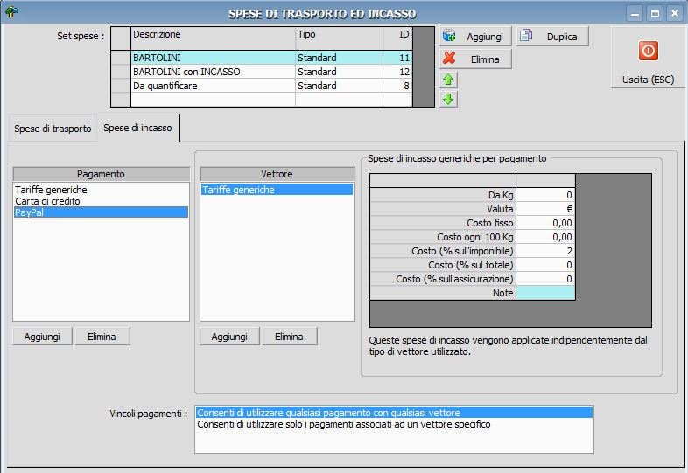Edit the Costo (% sull'assicurazione) value
Viewport: 688px width, 473px height.
click(x=545, y=279)
